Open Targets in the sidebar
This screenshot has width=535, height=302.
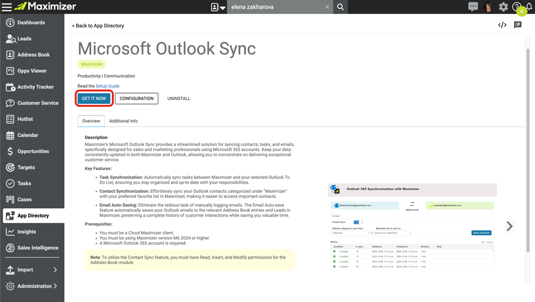[x=32, y=167]
